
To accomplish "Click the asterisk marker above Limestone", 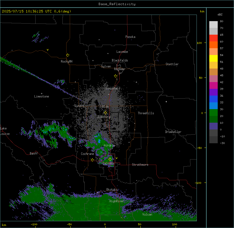I will click(x=42, y=94).
